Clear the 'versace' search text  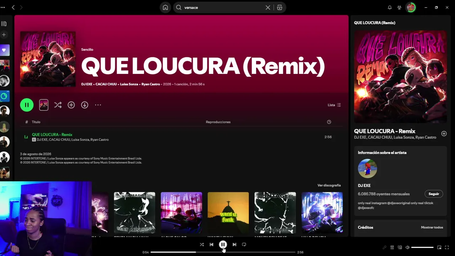click(268, 7)
